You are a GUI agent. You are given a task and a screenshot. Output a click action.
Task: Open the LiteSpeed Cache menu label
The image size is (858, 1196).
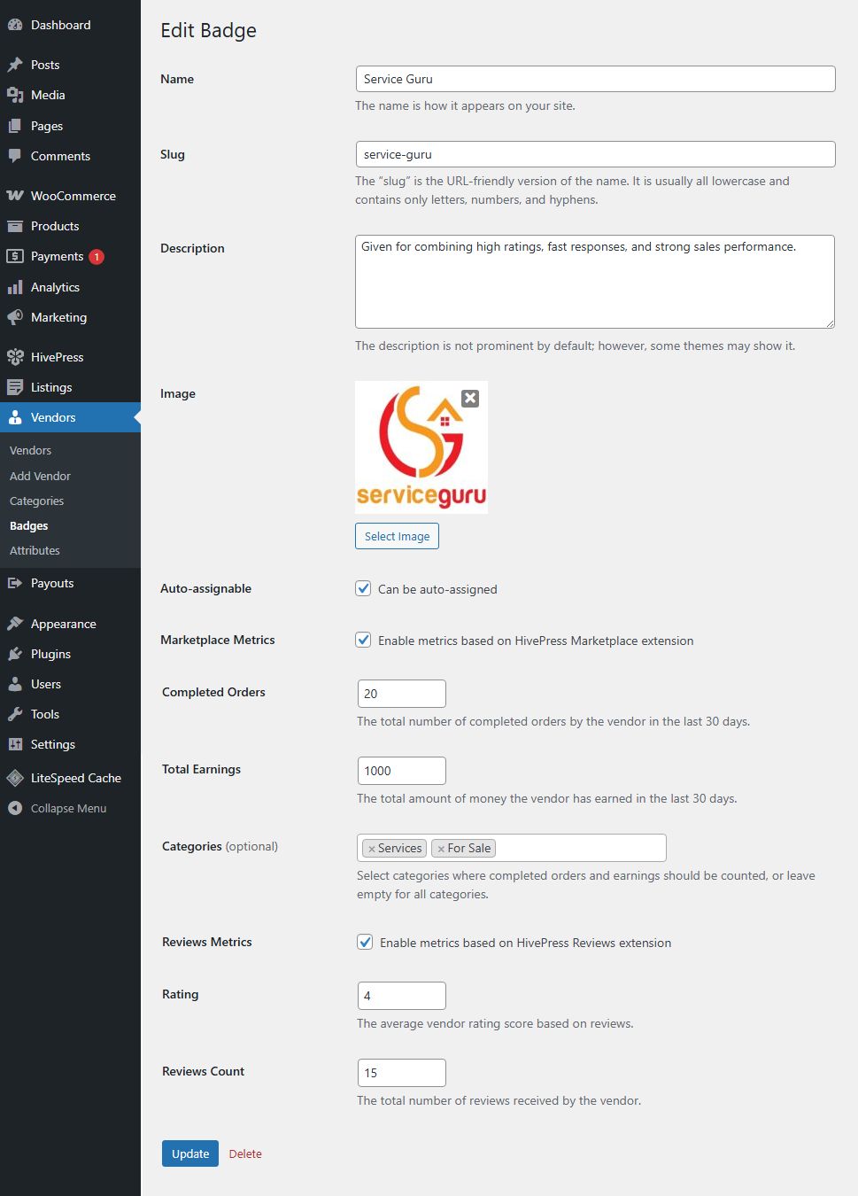pos(76,778)
